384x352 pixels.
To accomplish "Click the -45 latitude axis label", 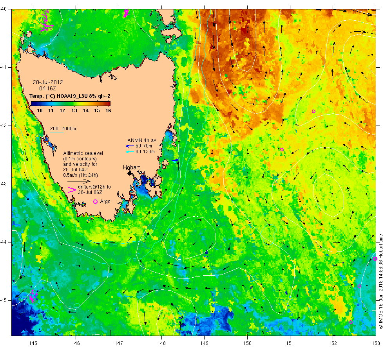I will point(4,300).
